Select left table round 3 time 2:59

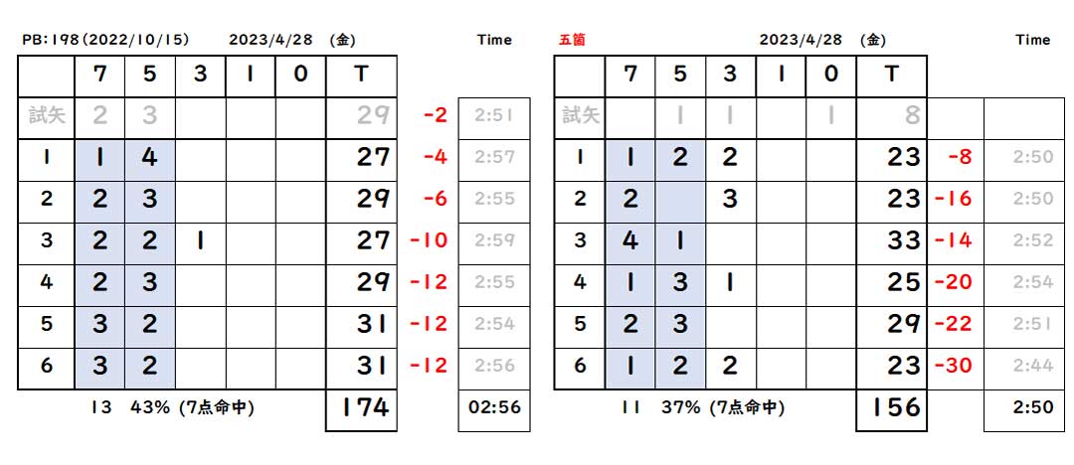pyautogui.click(x=494, y=241)
